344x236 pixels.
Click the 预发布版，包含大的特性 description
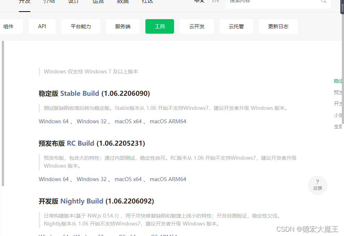coord(170,162)
